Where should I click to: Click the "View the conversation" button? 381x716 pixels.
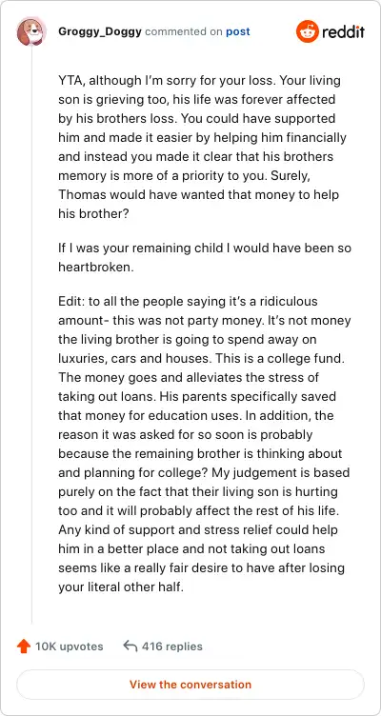coord(190,685)
